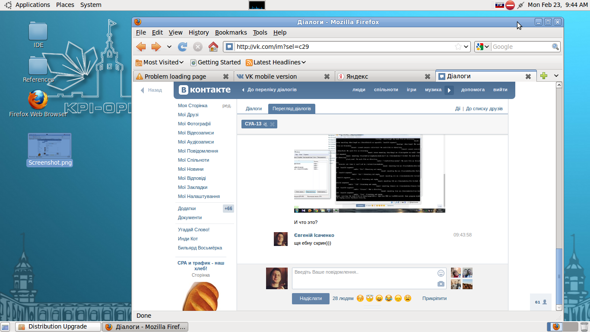Open Getting Started bookmark
The height and width of the screenshot is (332, 590).
(x=216, y=62)
